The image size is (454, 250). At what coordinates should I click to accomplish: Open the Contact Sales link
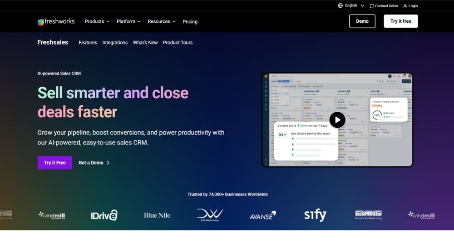click(386, 6)
